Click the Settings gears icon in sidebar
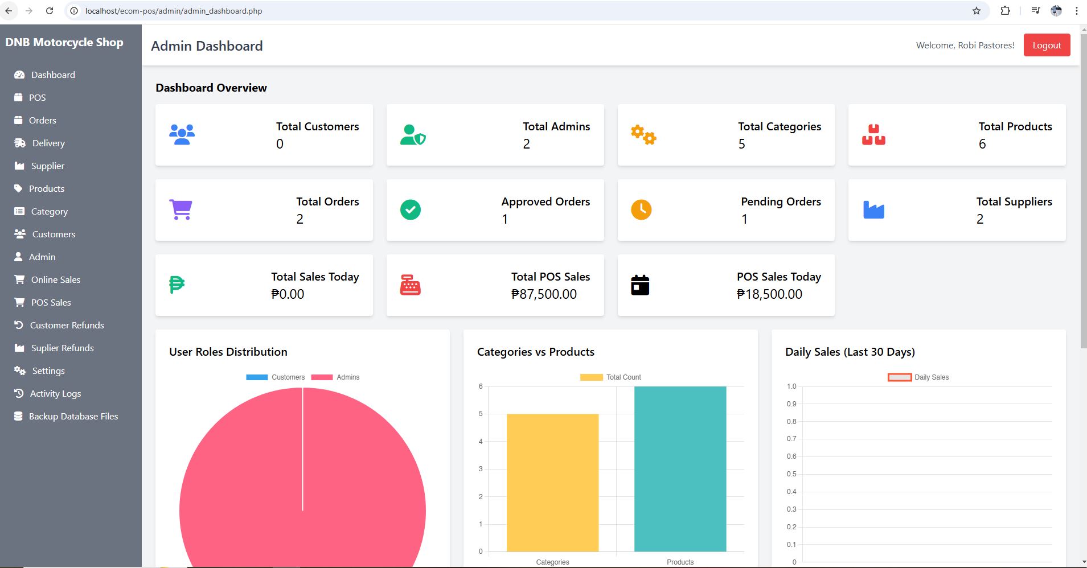 click(20, 371)
